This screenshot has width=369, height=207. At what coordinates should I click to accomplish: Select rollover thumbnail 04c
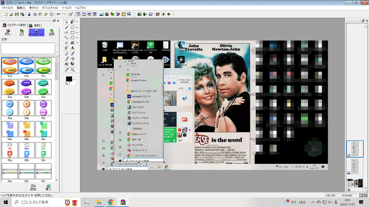click(43, 130)
